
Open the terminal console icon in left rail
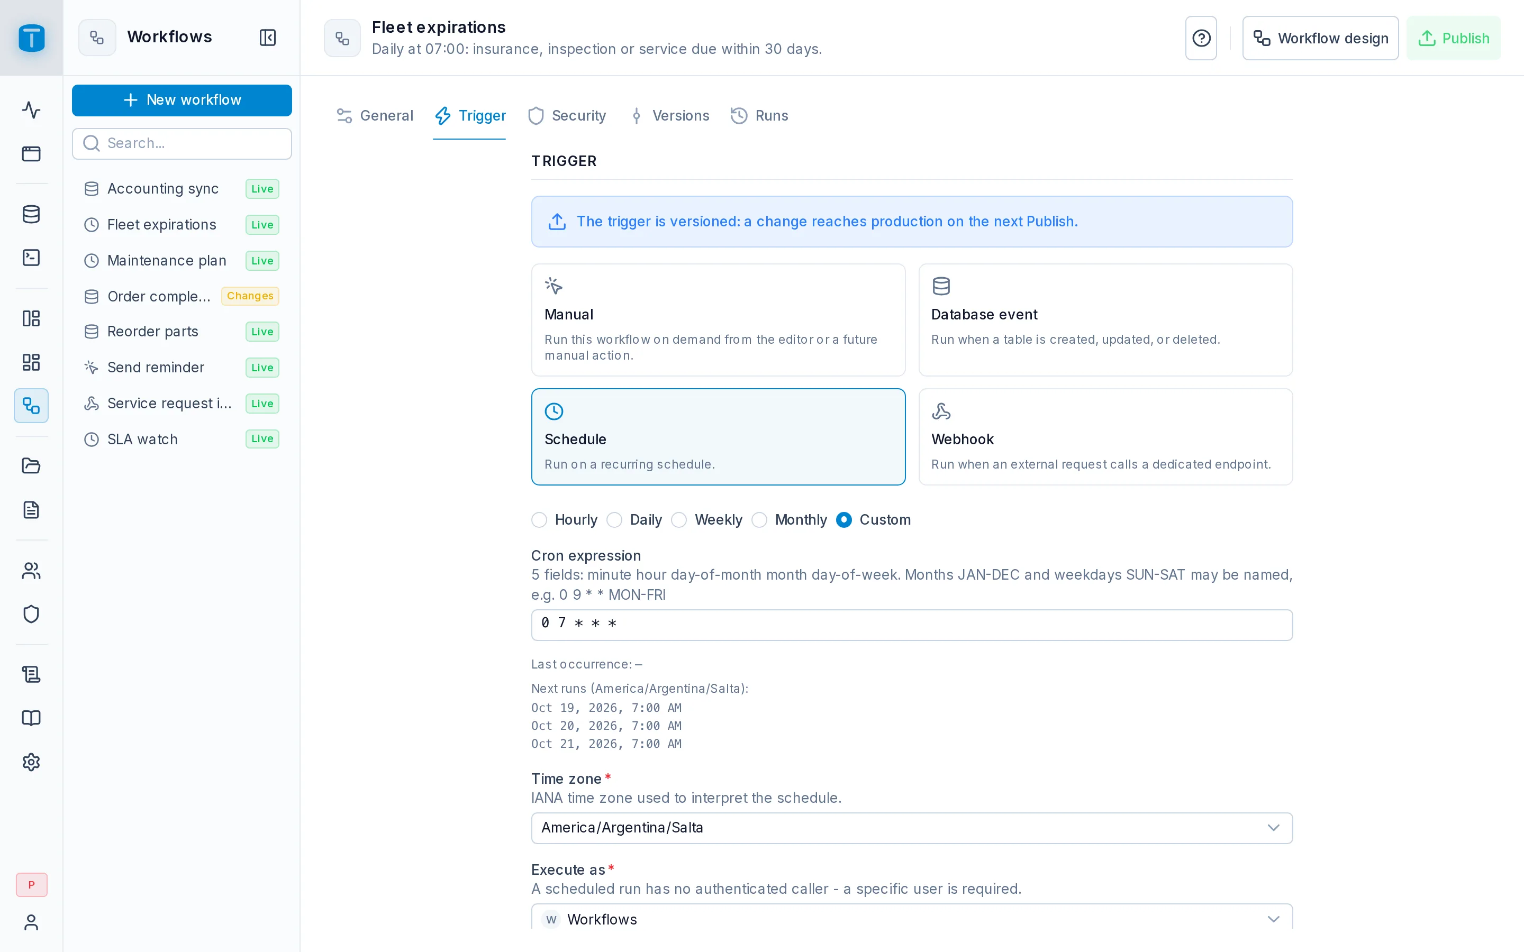(x=31, y=258)
